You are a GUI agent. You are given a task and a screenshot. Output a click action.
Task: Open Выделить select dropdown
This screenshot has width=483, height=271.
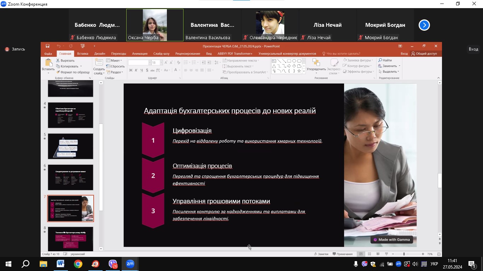point(389,72)
